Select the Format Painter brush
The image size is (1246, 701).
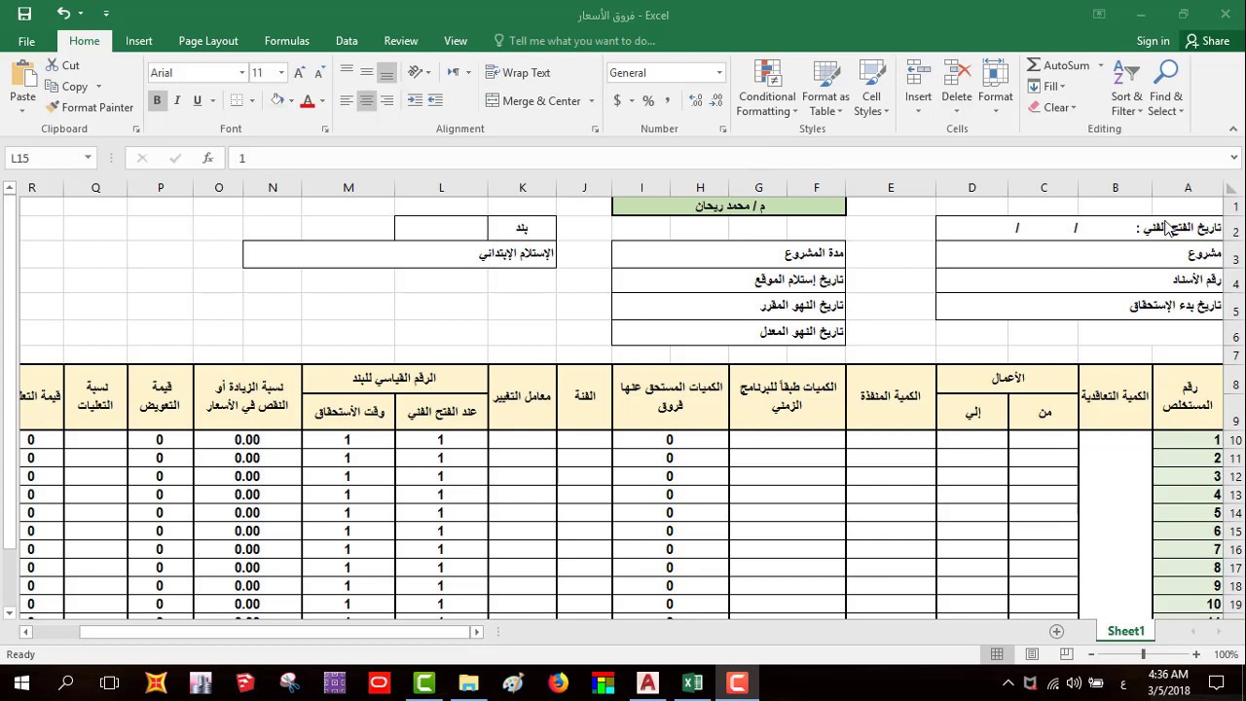click(89, 107)
